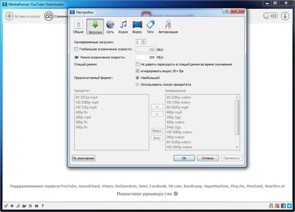This screenshot has width=295, height=212.
Task: Click scrollbar up arrow in Запрещенные list
Action: point(237,97)
